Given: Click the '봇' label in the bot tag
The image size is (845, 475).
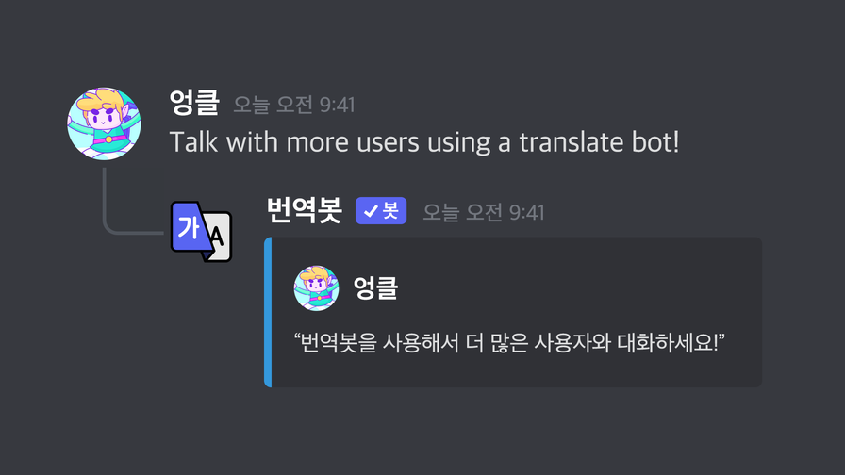Looking at the screenshot, I should click(390, 210).
